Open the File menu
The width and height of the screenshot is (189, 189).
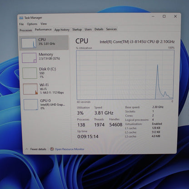click(x=21, y=24)
